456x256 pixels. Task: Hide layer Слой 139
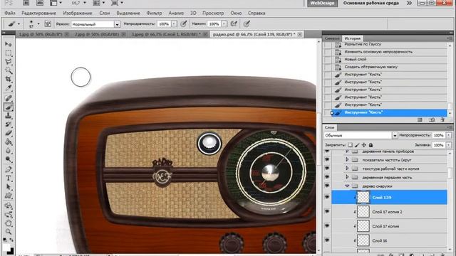[327, 197]
